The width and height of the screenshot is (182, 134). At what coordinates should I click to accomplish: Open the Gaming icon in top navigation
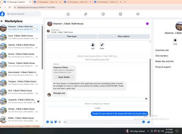[138, 14]
